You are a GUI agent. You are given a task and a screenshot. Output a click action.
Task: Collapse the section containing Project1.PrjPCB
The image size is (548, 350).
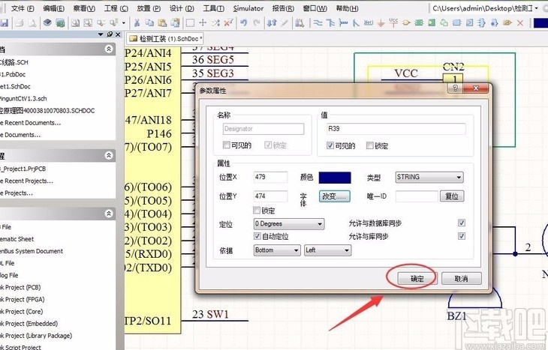point(109,155)
